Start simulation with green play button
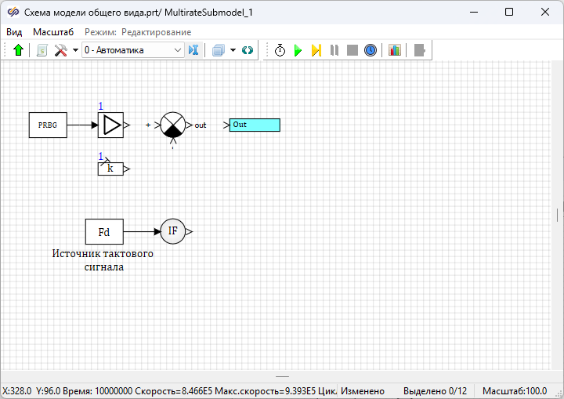This screenshot has height=399, width=564. tap(298, 50)
